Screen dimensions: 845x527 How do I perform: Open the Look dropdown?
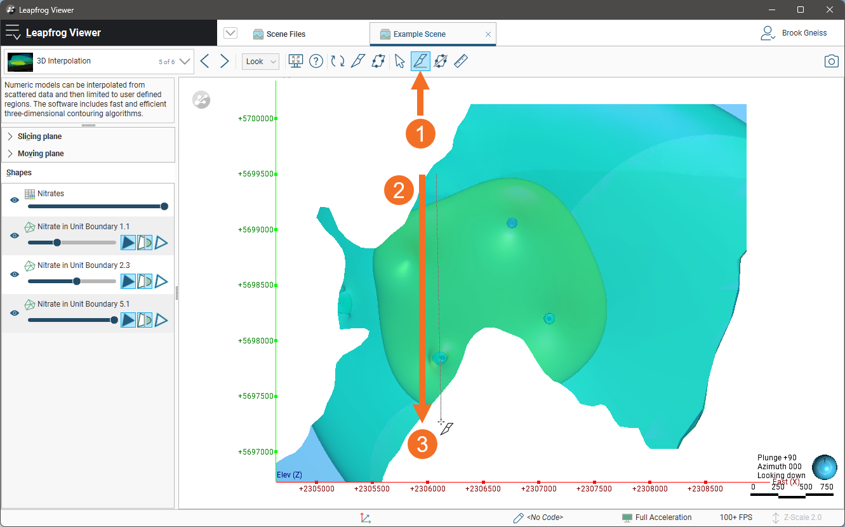pyautogui.click(x=260, y=62)
